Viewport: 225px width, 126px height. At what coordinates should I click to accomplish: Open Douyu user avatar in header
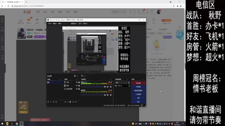click(x=159, y=12)
